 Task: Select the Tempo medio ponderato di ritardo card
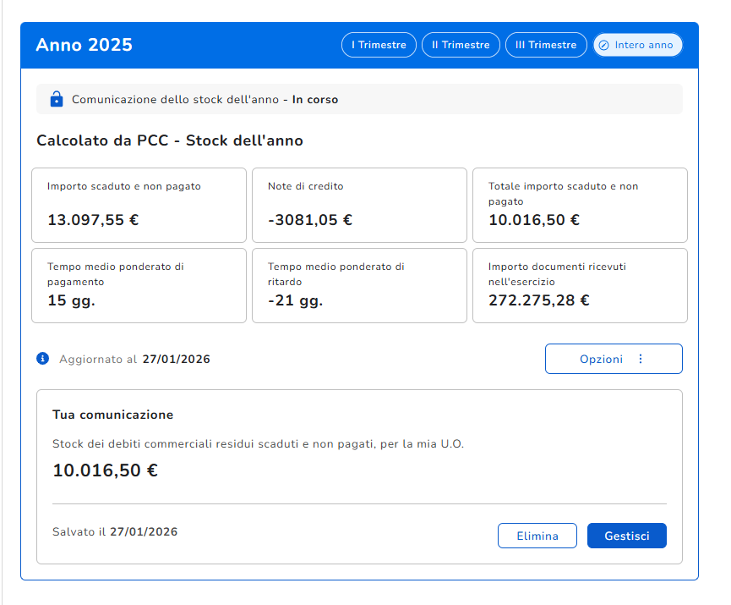[x=359, y=285]
